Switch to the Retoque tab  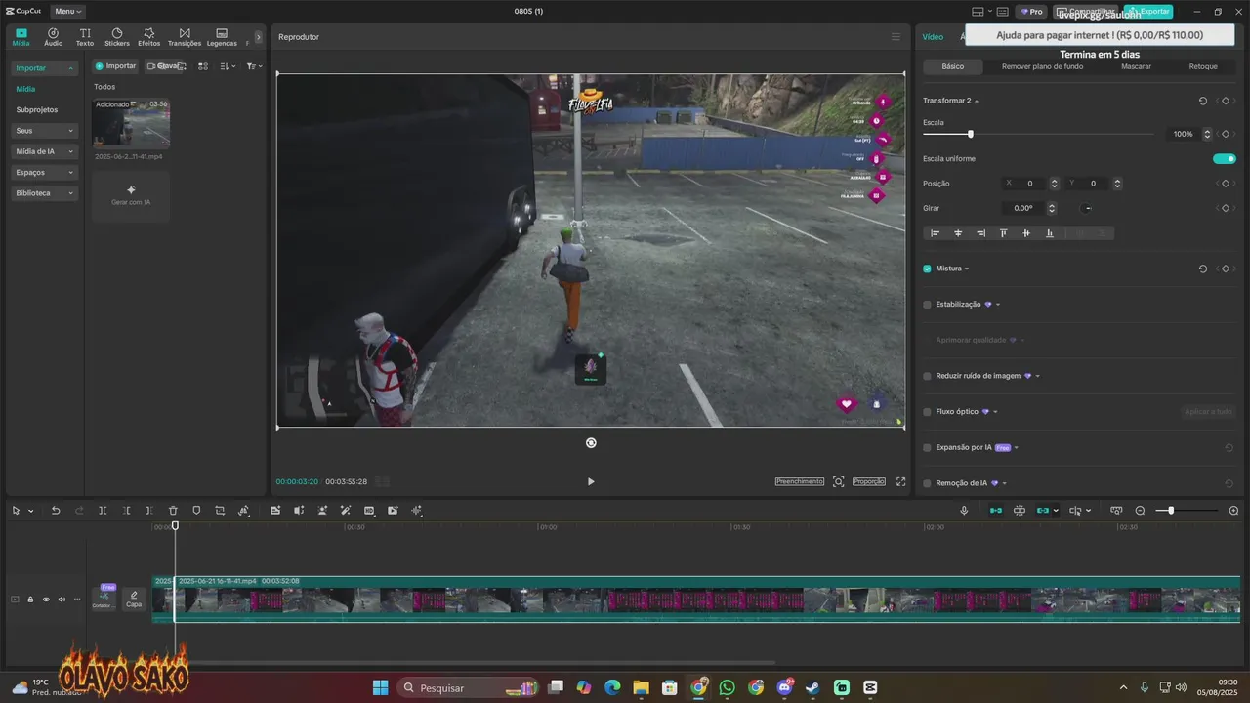coord(1203,66)
